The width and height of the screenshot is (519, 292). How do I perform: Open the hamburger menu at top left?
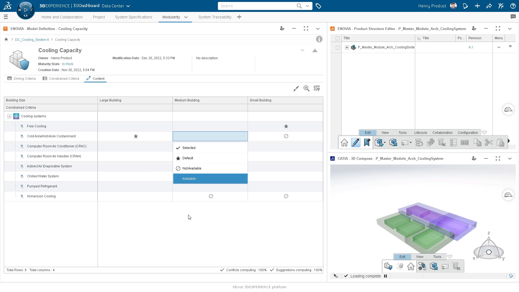point(6,17)
